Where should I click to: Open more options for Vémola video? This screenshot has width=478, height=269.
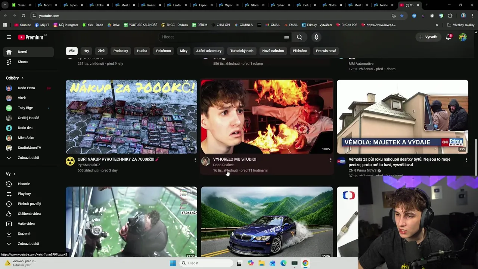coord(466,160)
